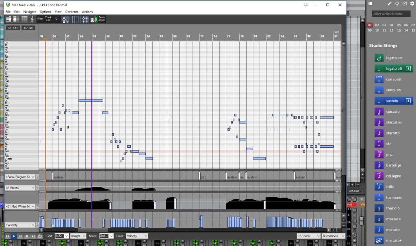Screen dimensions: 416x246
Task: Toggle the repeat loop button in transport
Action: (x=39, y=236)
